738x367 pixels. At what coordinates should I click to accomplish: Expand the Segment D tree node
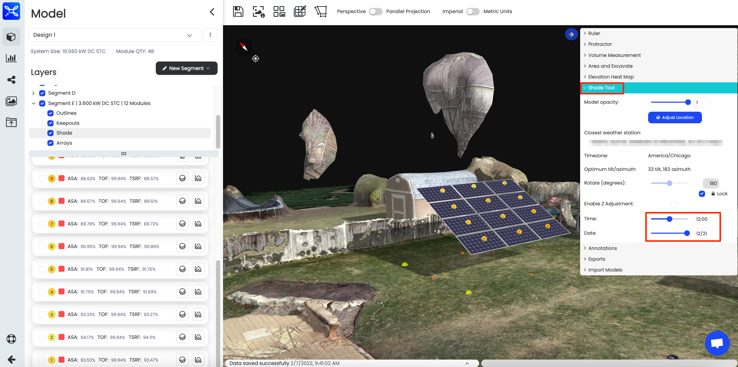click(x=33, y=93)
